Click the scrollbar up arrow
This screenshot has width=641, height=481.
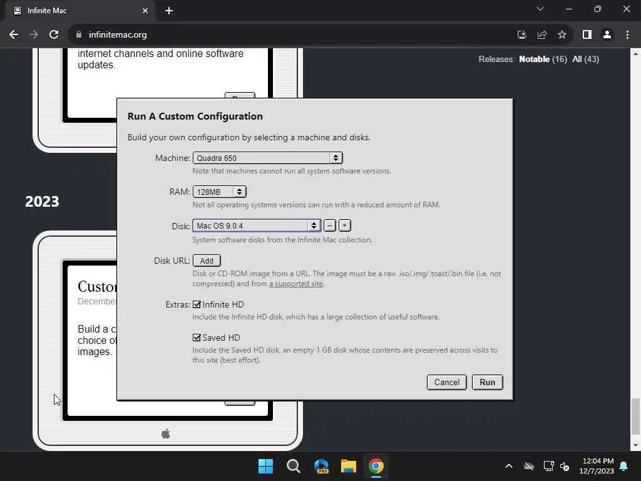coord(635,54)
